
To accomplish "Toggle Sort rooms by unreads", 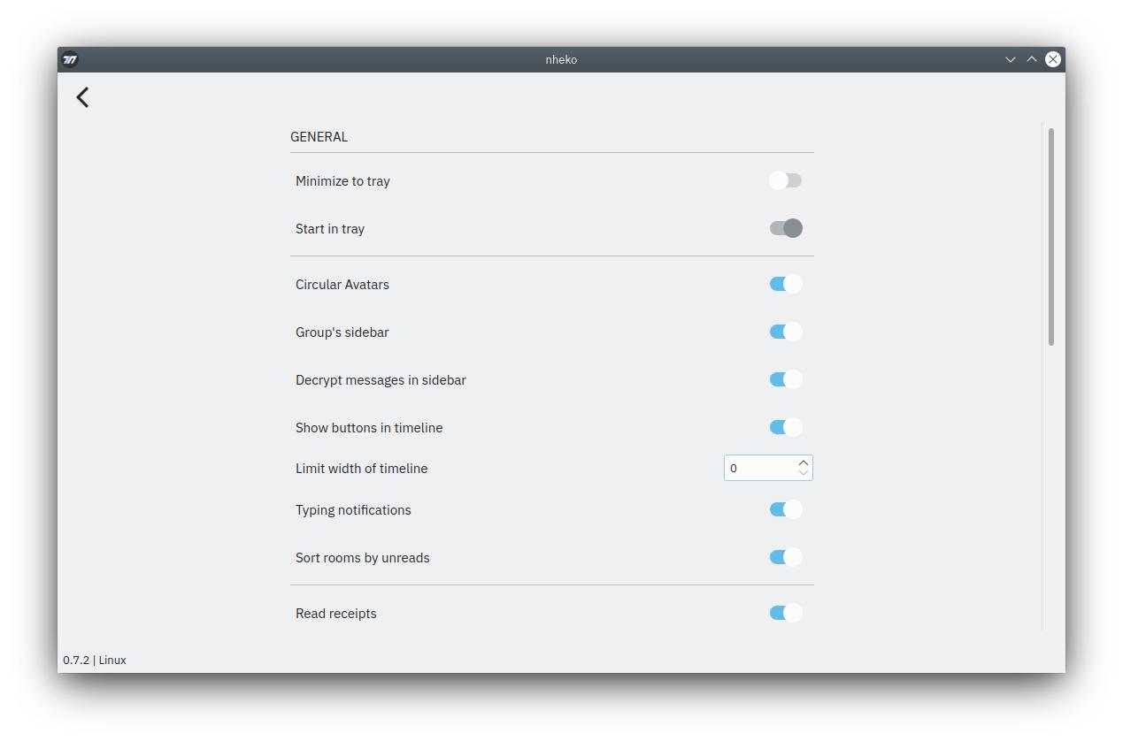I will click(x=785, y=557).
